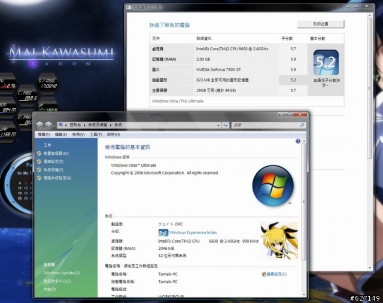This screenshot has height=303, width=383.
Task: Click 'Windows Vista (TM) Ultimate' in performance window
Action: 177,101
